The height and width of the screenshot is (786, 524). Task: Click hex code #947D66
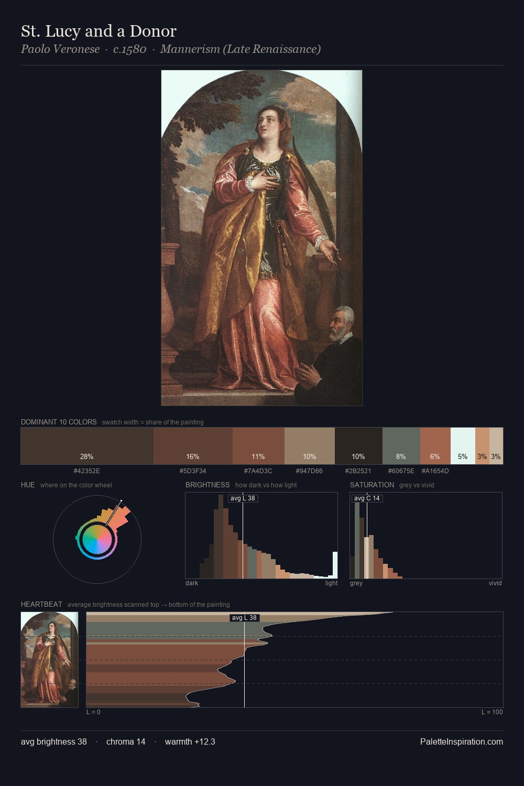point(310,471)
